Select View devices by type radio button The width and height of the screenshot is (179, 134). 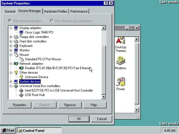(x=10, y=21)
